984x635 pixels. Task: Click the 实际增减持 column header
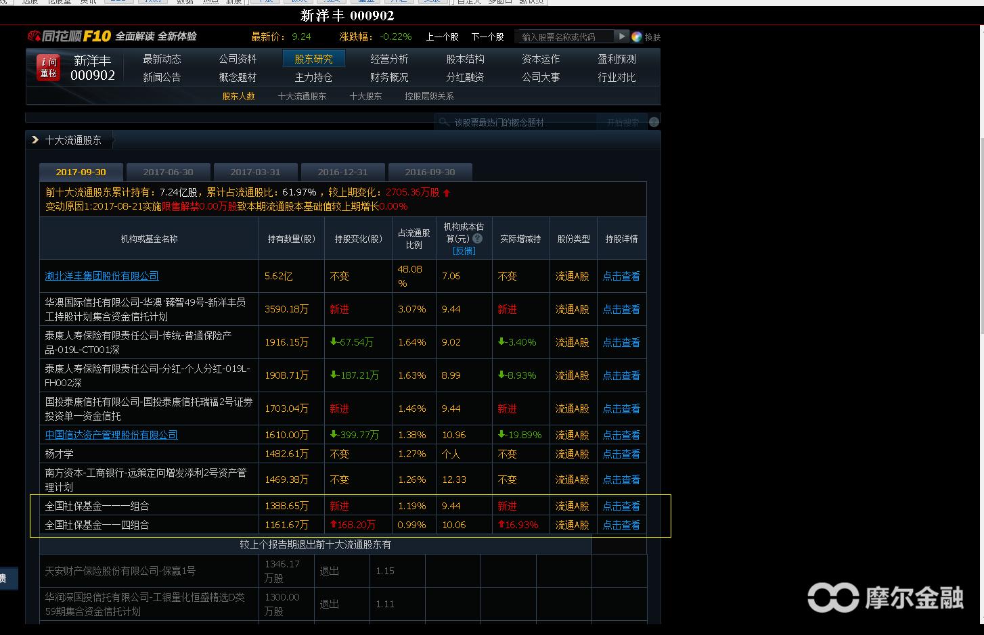coord(520,239)
